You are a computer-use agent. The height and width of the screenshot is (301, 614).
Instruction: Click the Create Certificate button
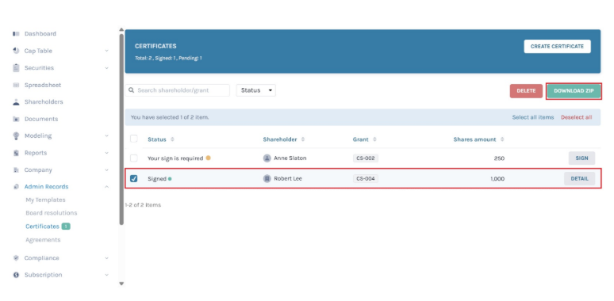557,46
